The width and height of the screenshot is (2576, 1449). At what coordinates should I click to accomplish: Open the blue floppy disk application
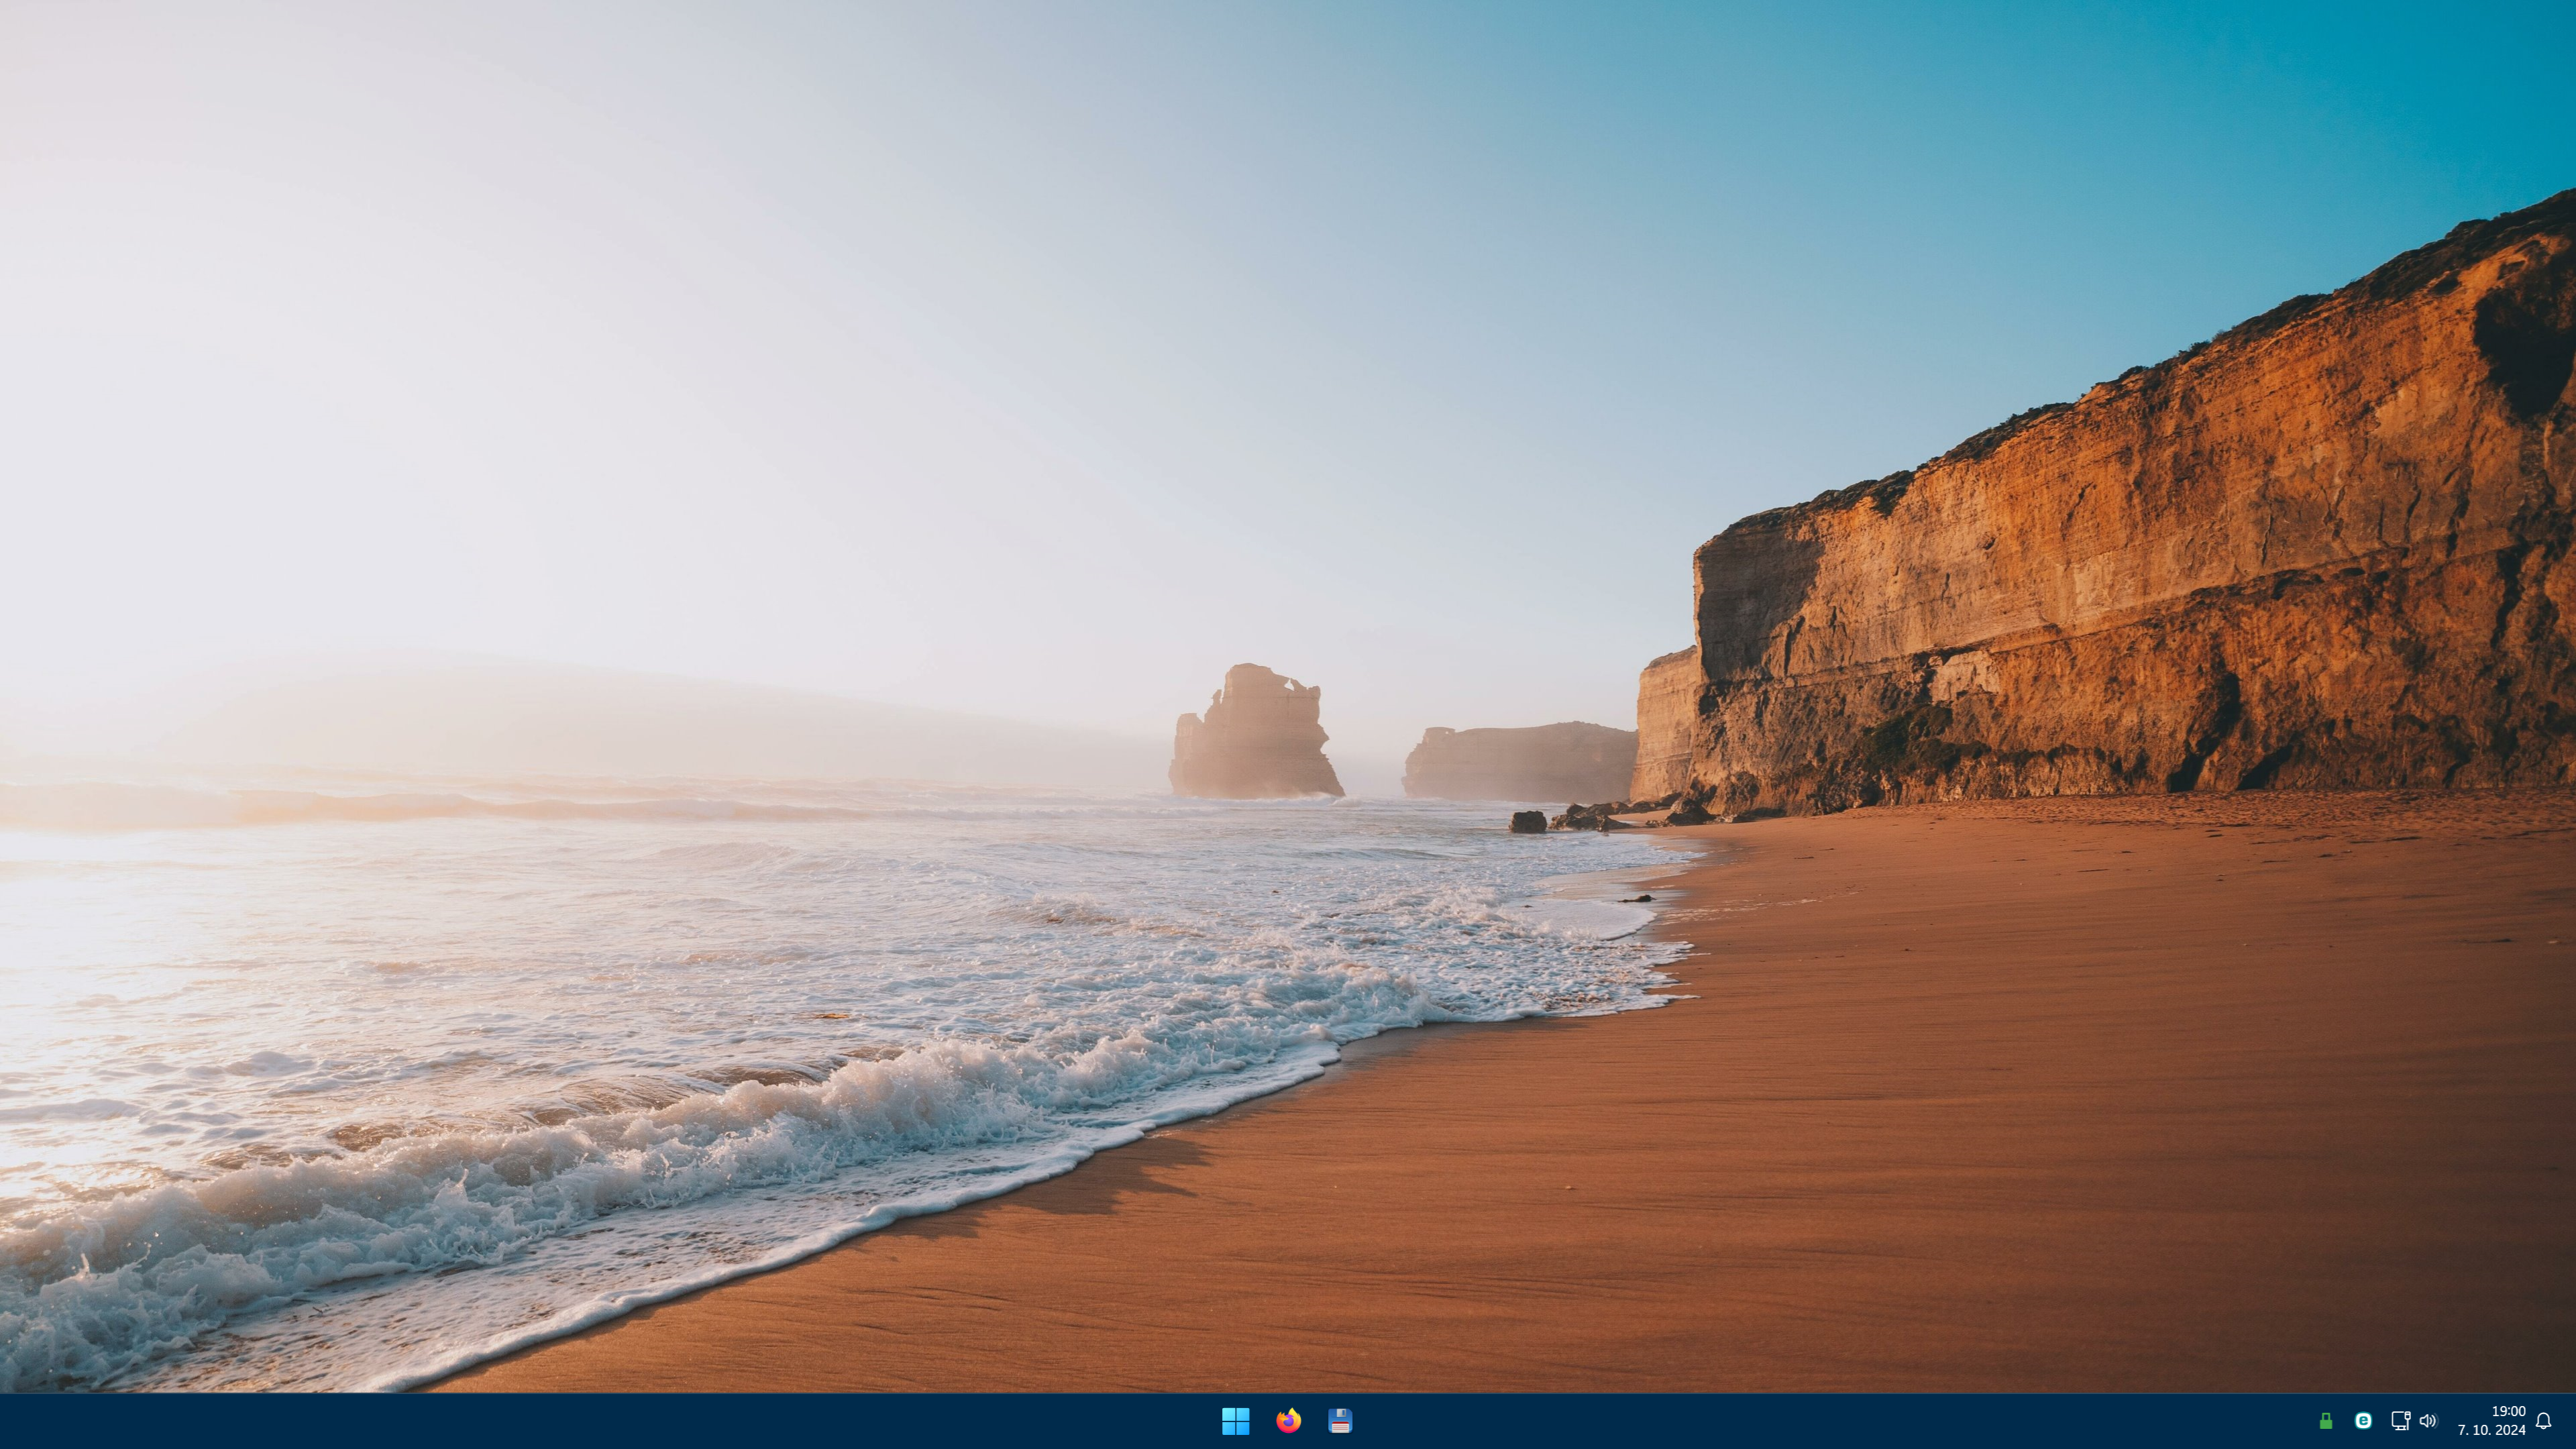1340,1420
